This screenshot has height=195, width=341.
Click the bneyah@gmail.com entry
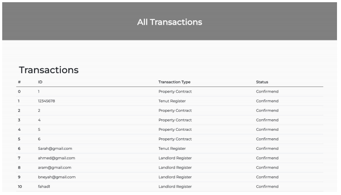56,177
